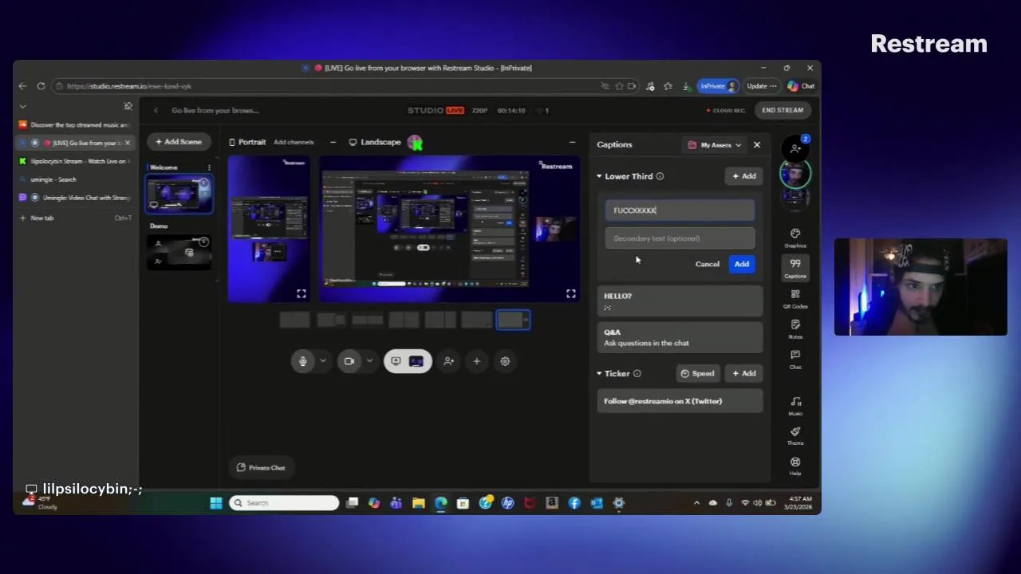Image resolution: width=1021 pixels, height=574 pixels.
Task: Open the Captions panel icon
Action: tap(795, 267)
